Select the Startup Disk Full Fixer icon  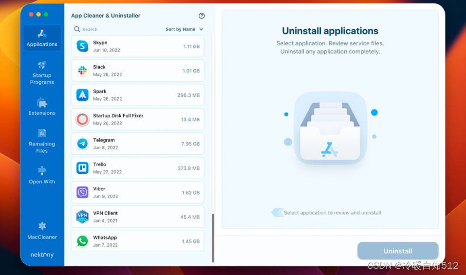[x=82, y=119]
